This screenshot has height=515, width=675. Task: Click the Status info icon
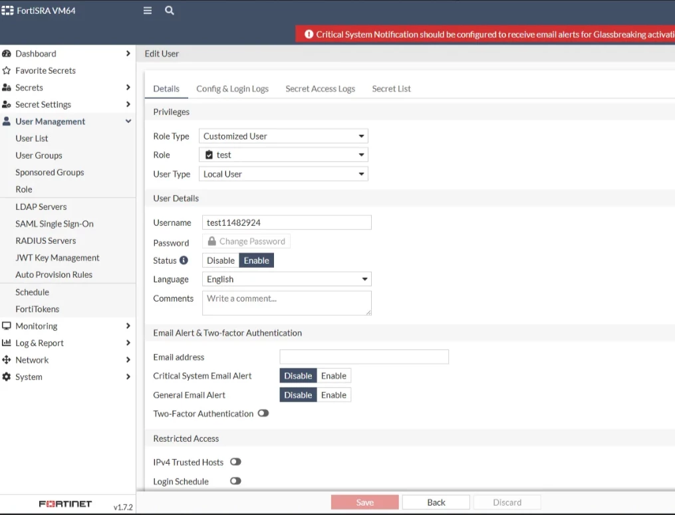point(184,260)
